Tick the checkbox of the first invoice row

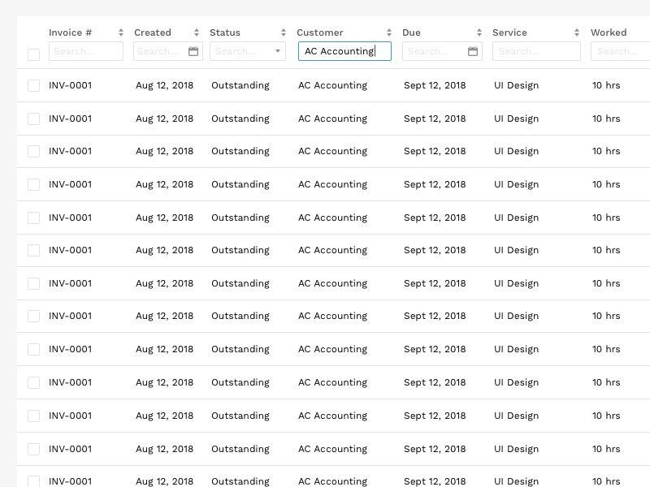[33, 86]
